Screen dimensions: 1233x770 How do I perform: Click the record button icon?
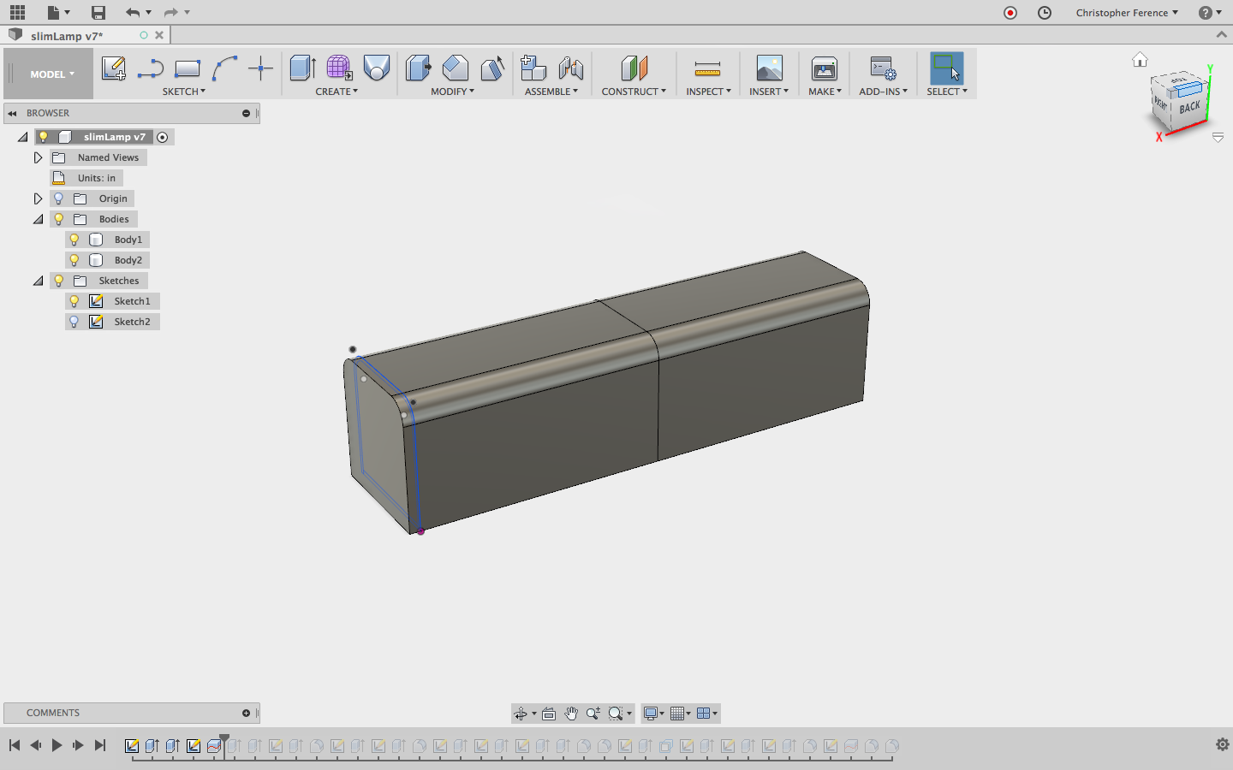1010,13
